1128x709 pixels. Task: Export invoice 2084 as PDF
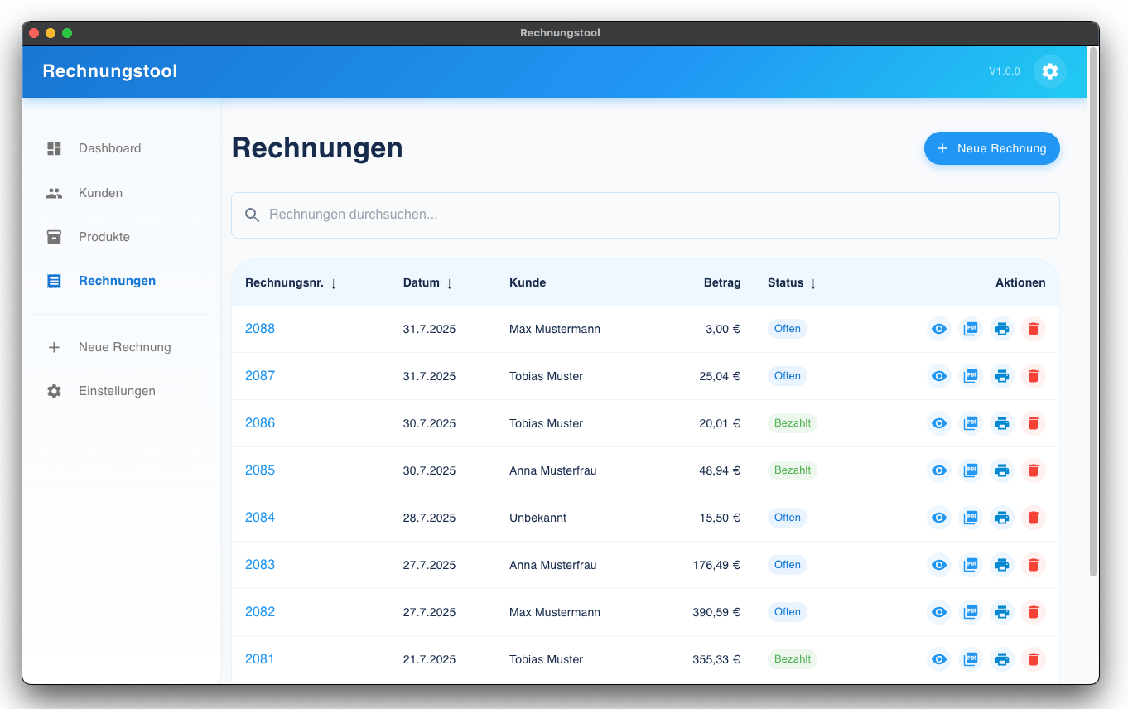(971, 518)
